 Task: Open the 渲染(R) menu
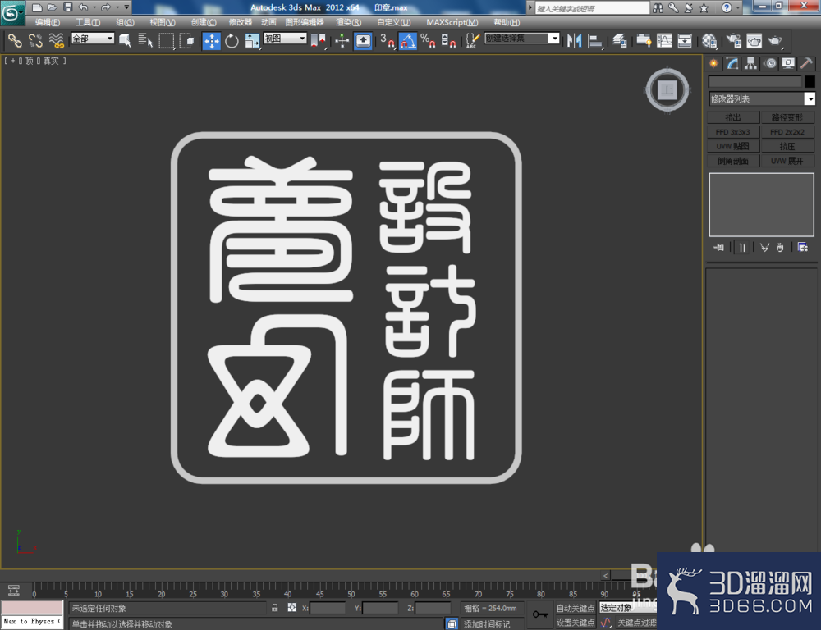pyautogui.click(x=349, y=22)
